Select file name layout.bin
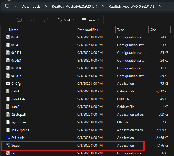 [x=18, y=122]
